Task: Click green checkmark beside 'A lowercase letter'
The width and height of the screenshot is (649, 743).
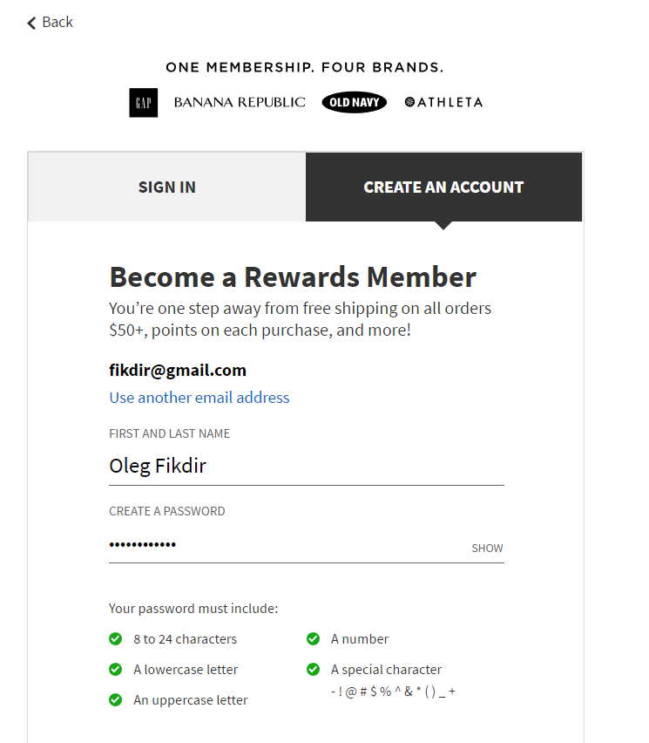Action: tap(115, 670)
